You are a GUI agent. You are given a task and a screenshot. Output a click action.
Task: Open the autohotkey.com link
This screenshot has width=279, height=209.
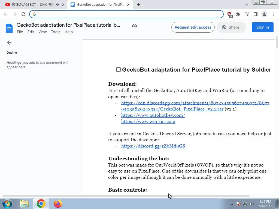pos(153,115)
